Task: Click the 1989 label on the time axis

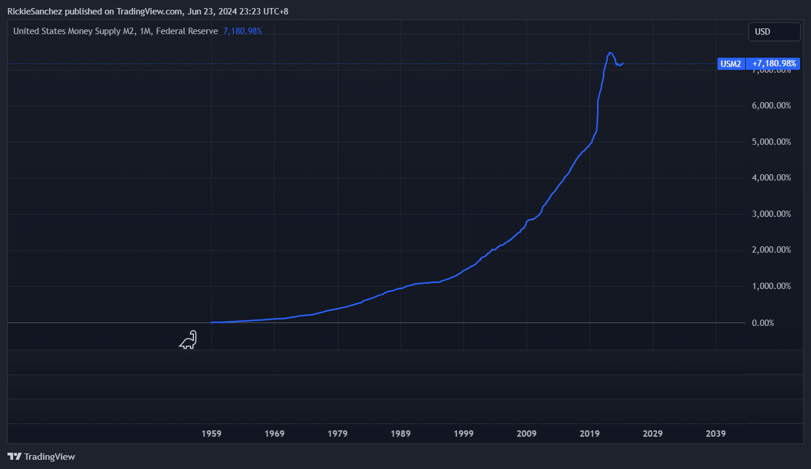Action: pos(401,433)
